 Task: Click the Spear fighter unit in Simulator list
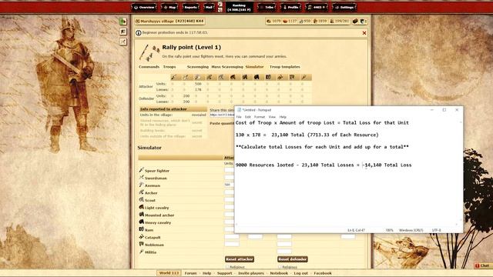(156, 171)
